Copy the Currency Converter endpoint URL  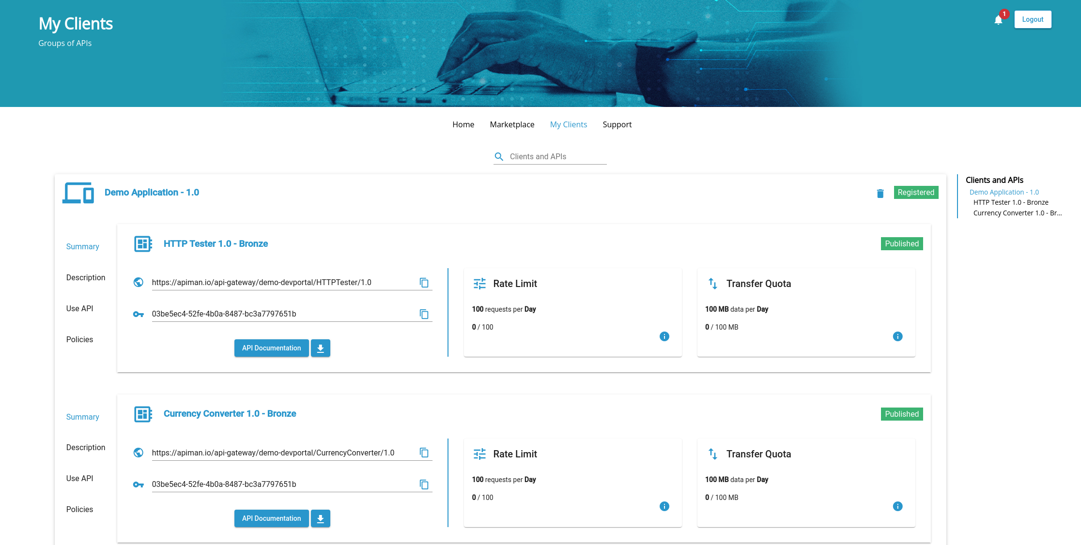coord(424,453)
